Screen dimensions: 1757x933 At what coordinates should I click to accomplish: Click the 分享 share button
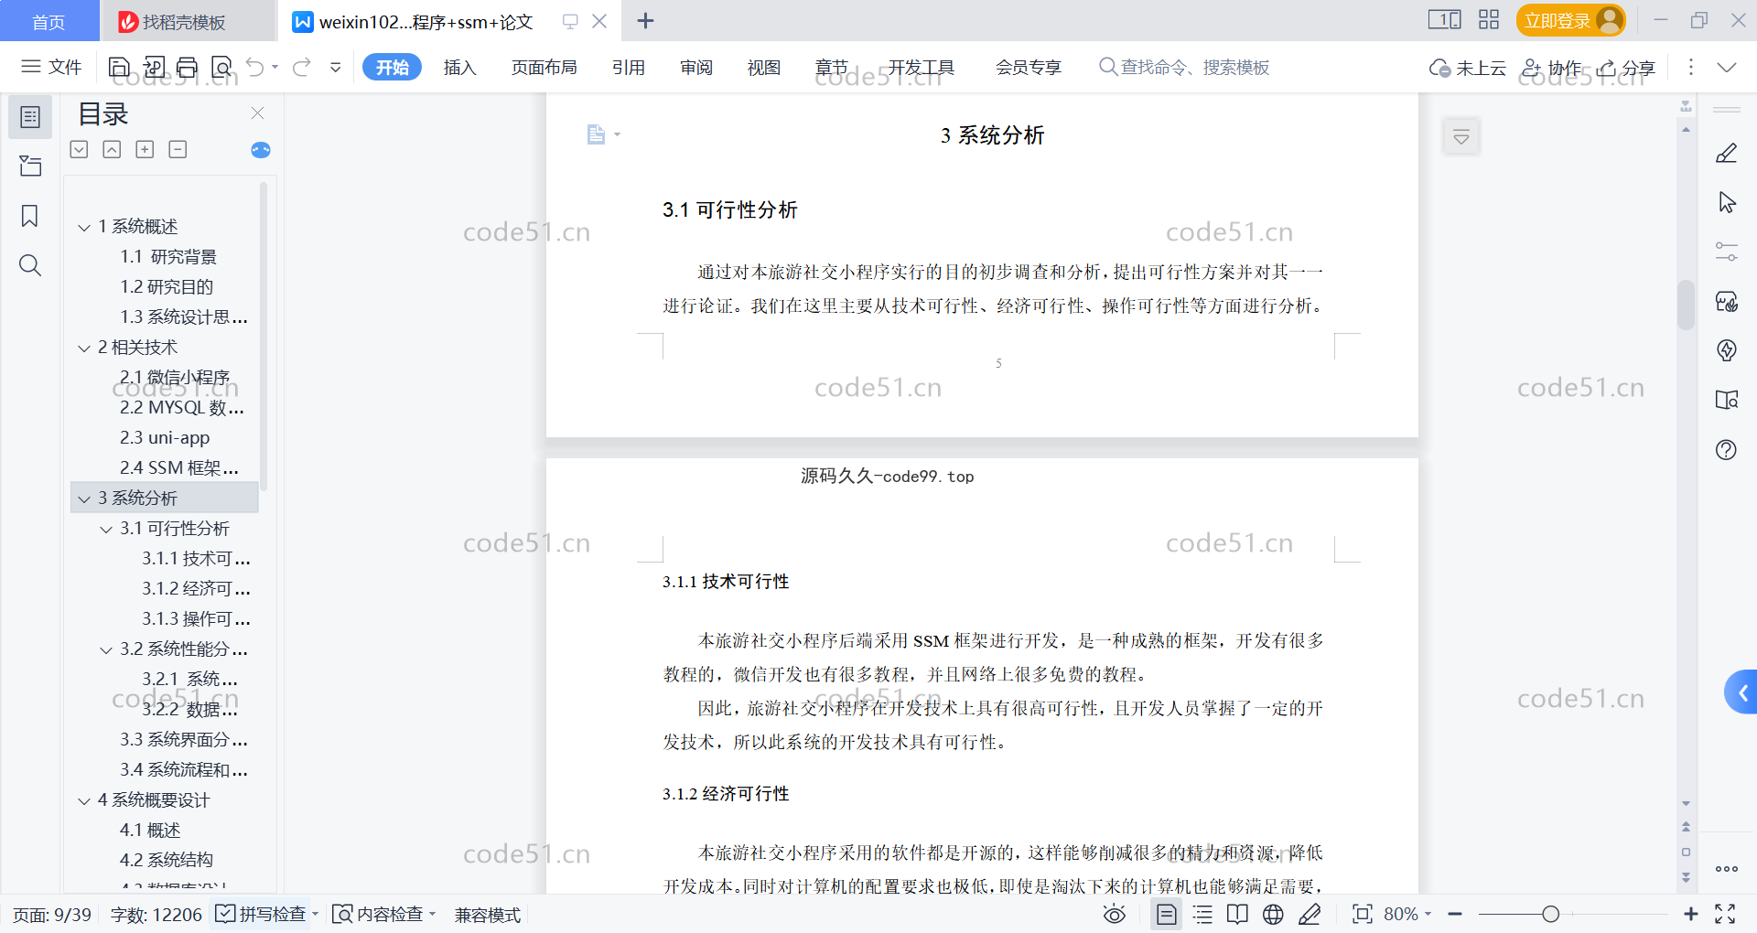pos(1626,67)
